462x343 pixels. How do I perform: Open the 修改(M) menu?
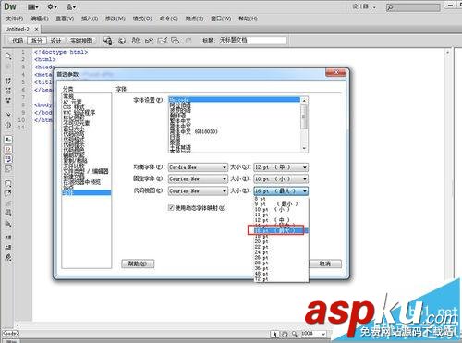coord(115,18)
